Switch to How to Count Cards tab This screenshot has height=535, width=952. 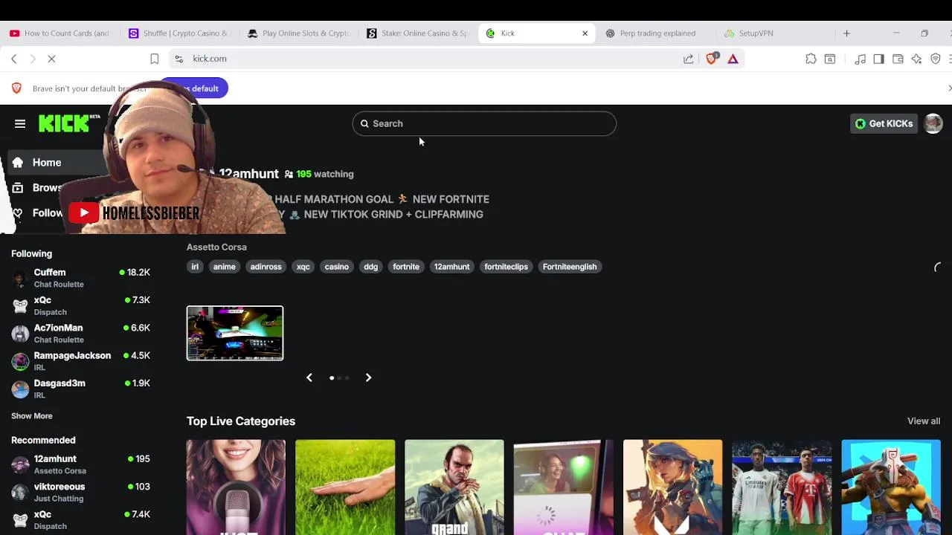[x=59, y=33]
